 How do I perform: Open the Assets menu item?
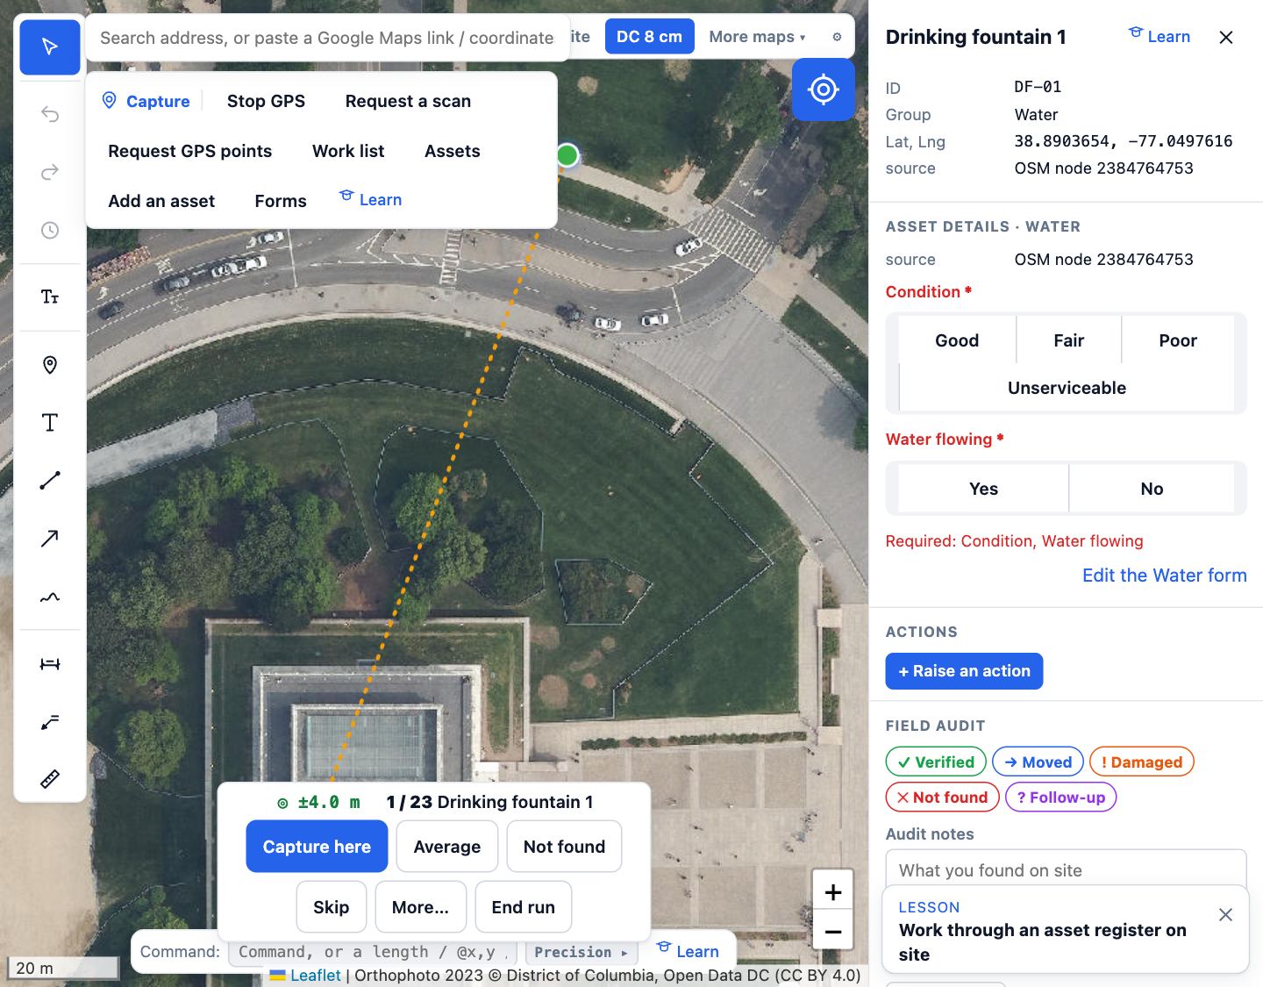click(453, 151)
